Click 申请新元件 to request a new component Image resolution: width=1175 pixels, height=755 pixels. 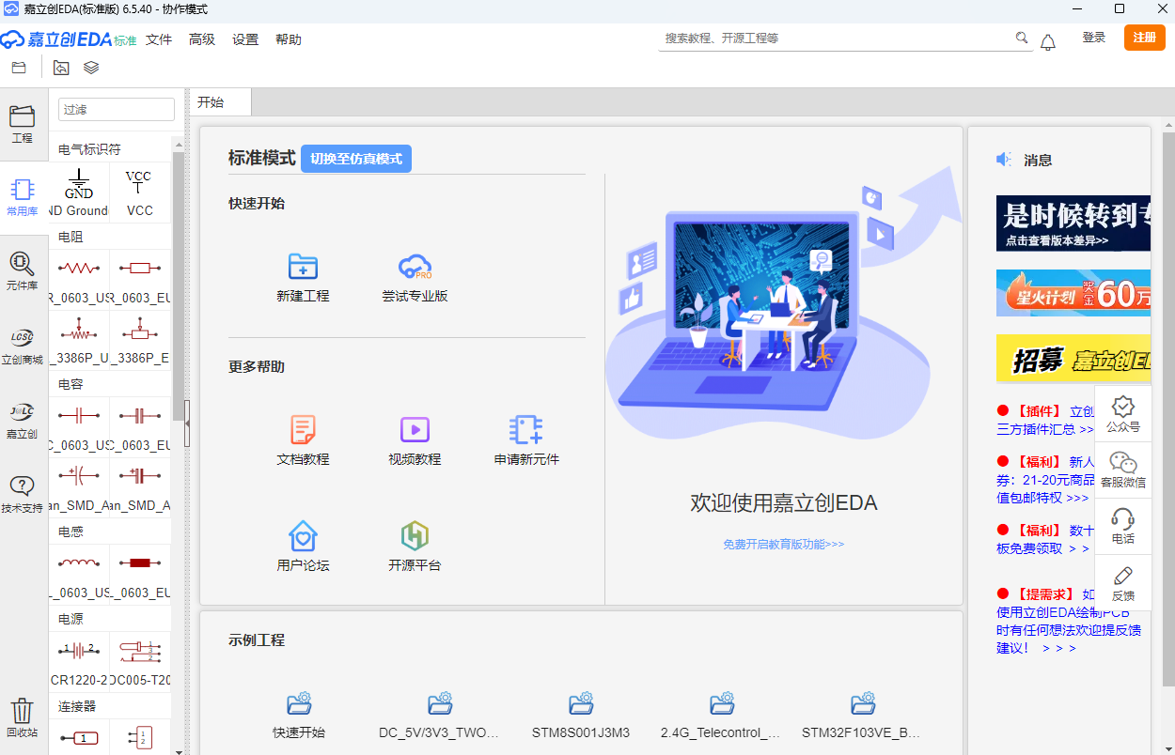pyautogui.click(x=526, y=441)
